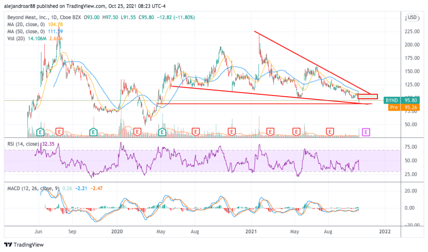Click the BYND 95.80 price label
This screenshot has height=252, width=428.
coord(402,100)
